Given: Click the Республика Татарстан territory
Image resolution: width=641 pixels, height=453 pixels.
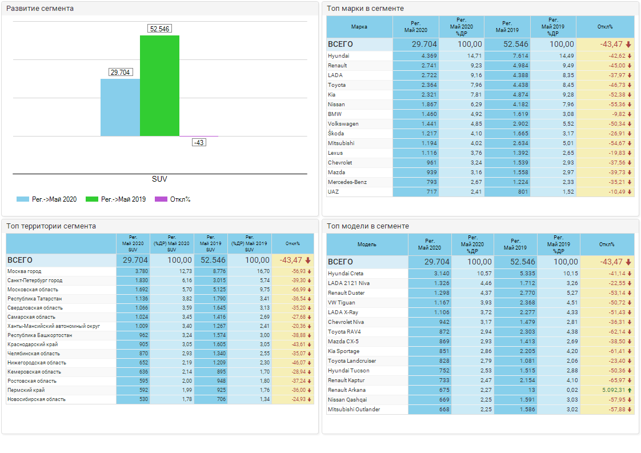Looking at the screenshot, I should click(35, 299).
